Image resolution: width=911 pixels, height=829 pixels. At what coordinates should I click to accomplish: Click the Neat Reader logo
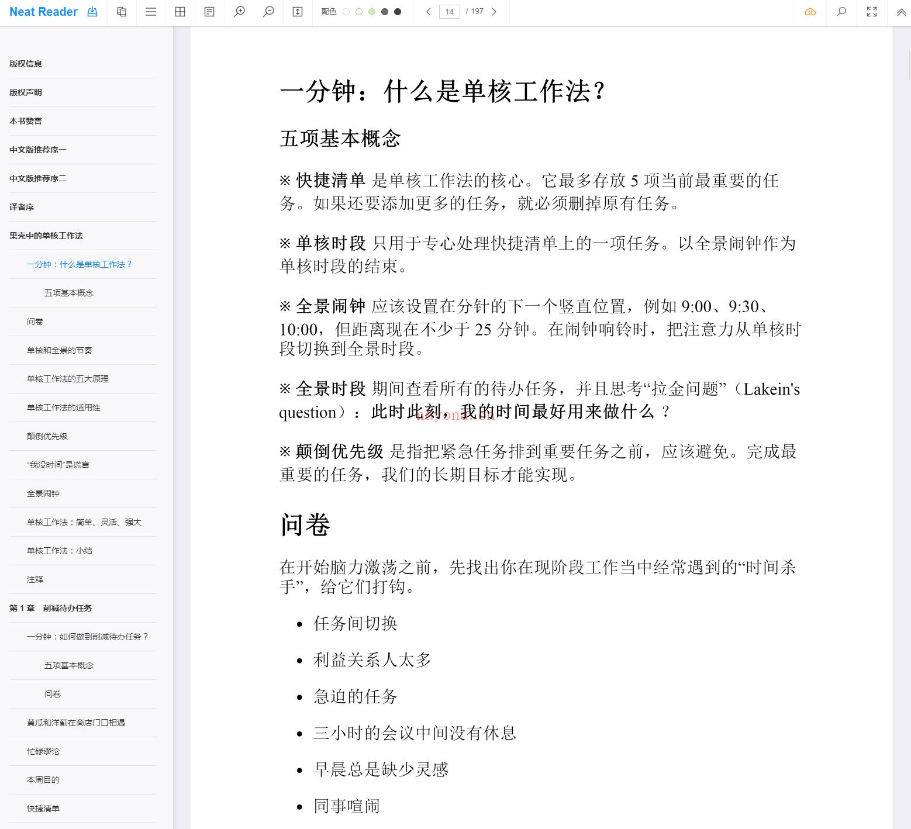[43, 12]
